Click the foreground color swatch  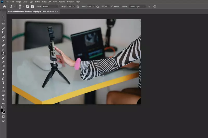[2, 111]
